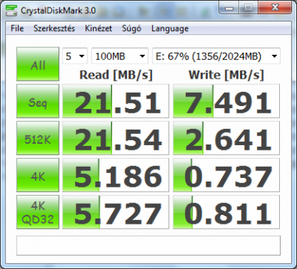Open the Language menu
The image size is (297, 269).
click(170, 28)
